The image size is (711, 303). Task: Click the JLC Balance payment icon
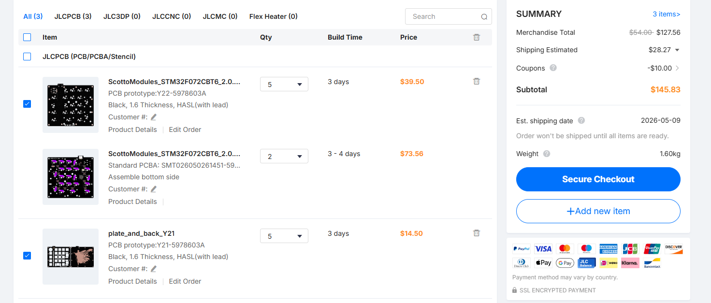[587, 263]
